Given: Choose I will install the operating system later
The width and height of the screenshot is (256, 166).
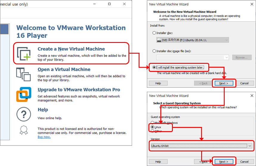Looking at the screenshot, I should pos(154,67).
